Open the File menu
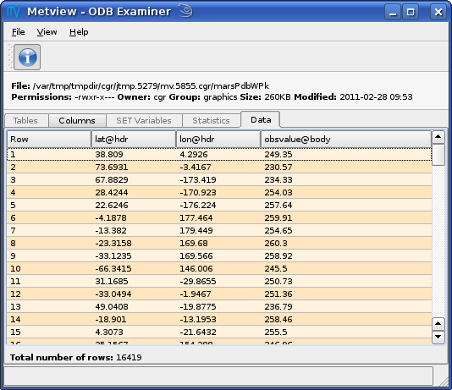452x390 pixels. 18,31
